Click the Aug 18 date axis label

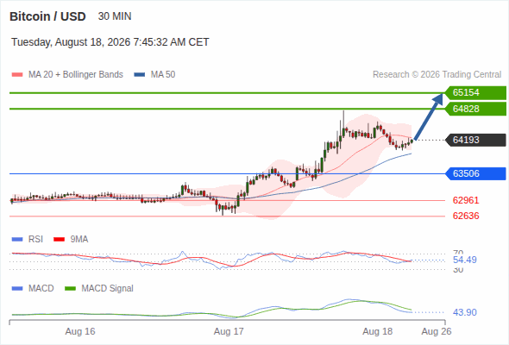pyautogui.click(x=378, y=332)
